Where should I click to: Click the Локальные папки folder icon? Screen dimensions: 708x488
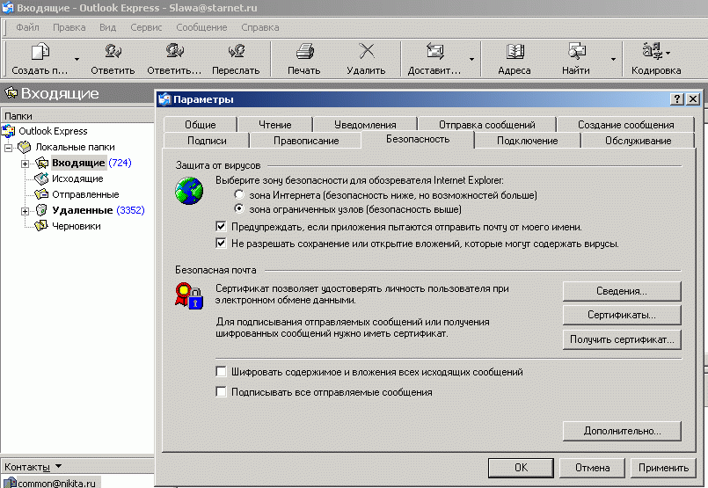click(24, 147)
